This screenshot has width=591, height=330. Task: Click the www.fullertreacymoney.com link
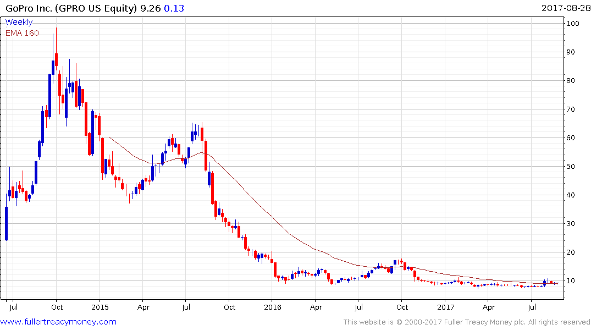pos(58,322)
